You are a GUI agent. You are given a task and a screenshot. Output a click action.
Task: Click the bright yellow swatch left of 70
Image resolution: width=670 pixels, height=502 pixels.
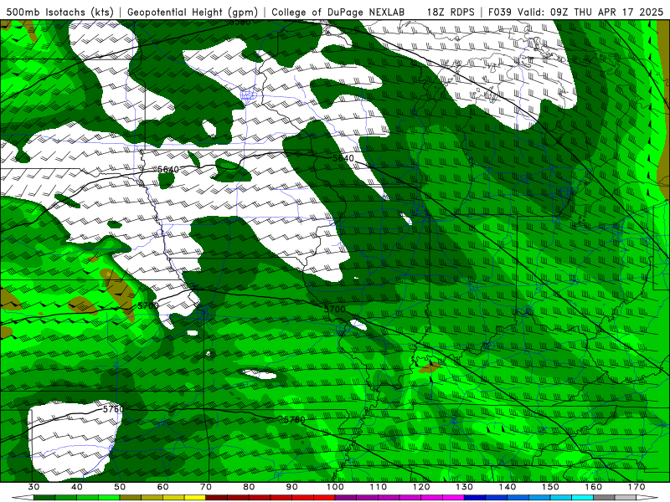195,498
